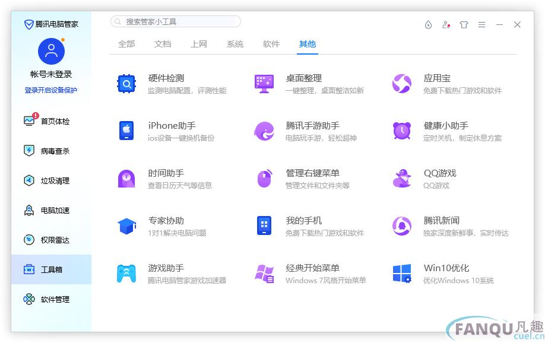
Task: Open the 系统 tab
Action: coord(235,44)
